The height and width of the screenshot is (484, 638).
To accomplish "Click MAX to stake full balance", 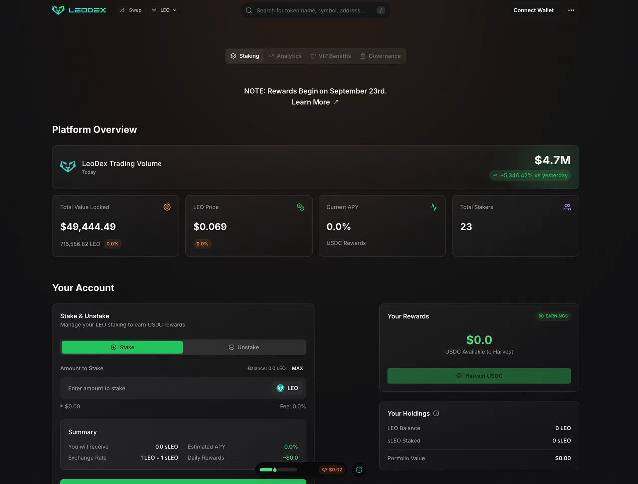I will click(x=297, y=368).
